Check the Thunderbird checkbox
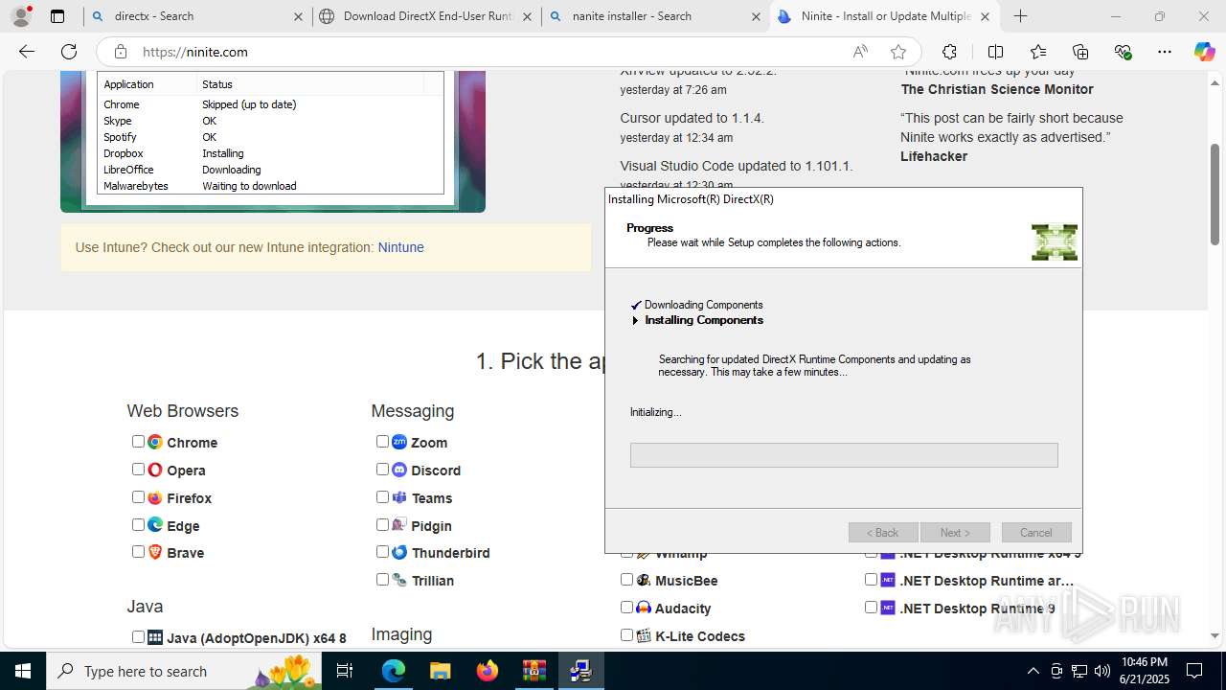The width and height of the screenshot is (1226, 690). tap(382, 552)
